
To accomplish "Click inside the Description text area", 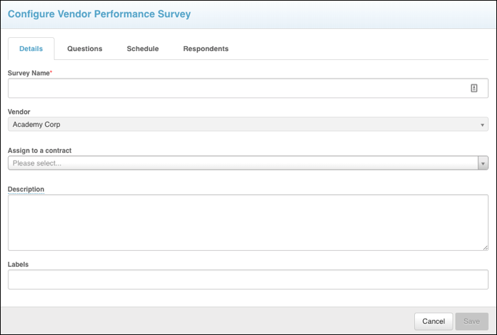I will (x=248, y=223).
